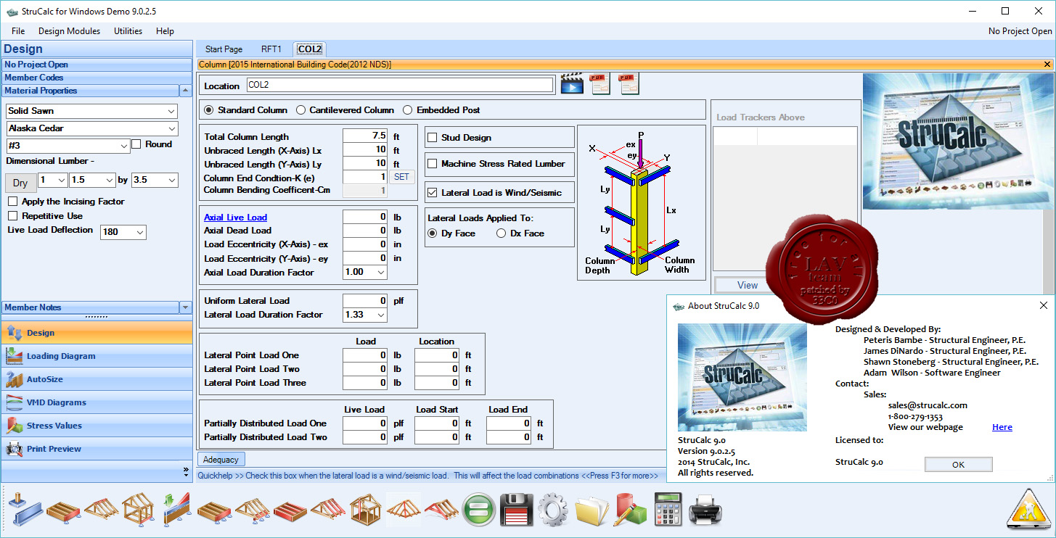This screenshot has height=538, width=1056.
Task: Open Loading Diagram in the left panel
Action: pyautogui.click(x=97, y=356)
